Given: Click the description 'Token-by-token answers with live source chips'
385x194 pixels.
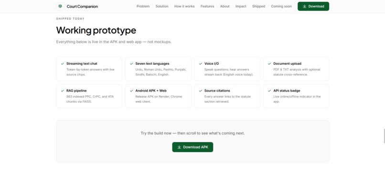Looking at the screenshot, I should pyautogui.click(x=90, y=72).
